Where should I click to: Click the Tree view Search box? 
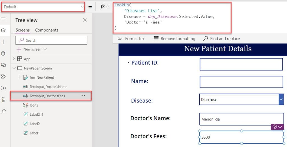tap(51, 40)
